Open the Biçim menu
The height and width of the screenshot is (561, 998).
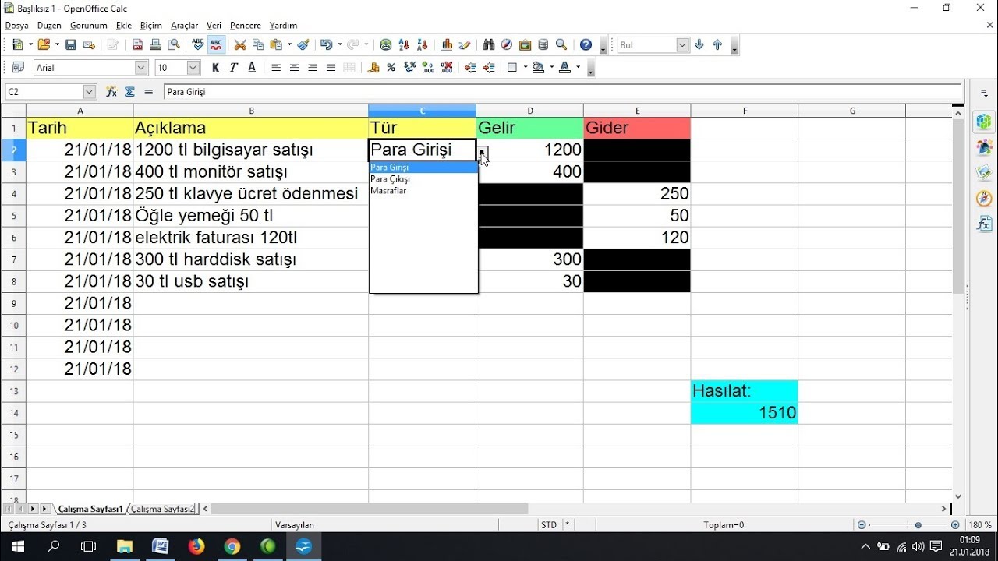(x=151, y=26)
